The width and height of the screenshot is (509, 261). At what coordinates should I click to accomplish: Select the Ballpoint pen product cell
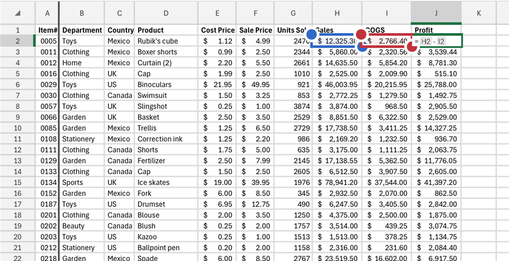click(x=166, y=248)
